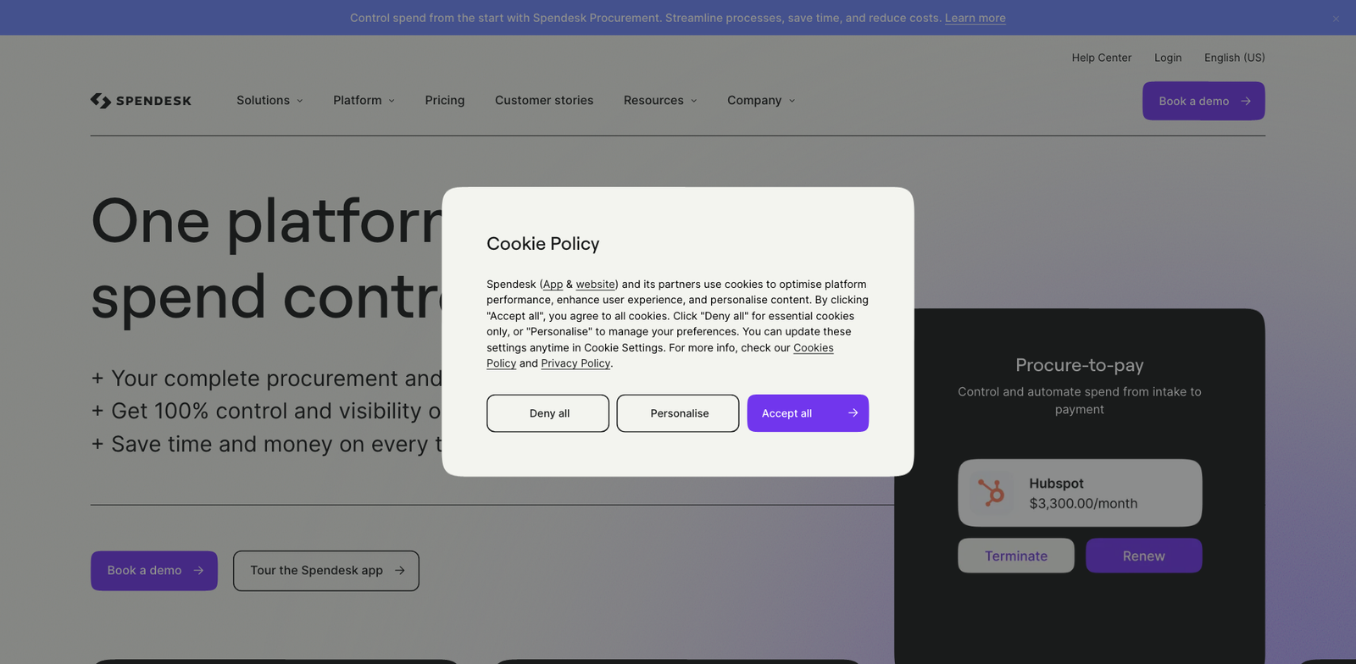Open the Help Center link

click(1101, 58)
